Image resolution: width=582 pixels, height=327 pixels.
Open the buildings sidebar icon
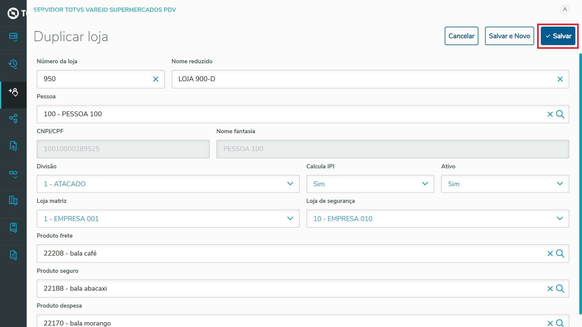13,200
